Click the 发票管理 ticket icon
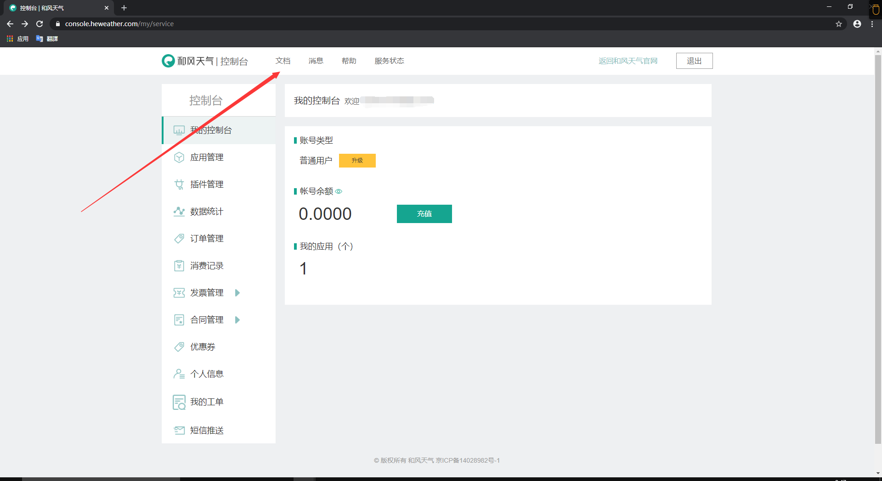Screen dimensions: 882x481 [x=179, y=293]
